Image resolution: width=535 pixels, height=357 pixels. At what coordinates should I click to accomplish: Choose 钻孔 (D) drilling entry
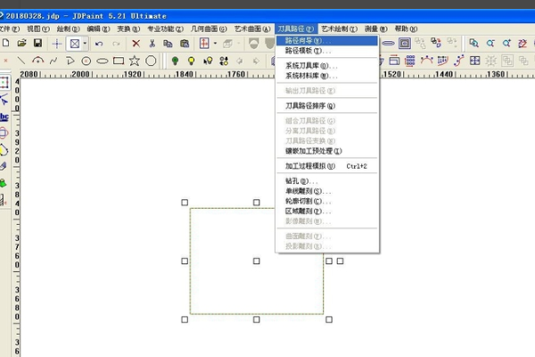coord(327,181)
